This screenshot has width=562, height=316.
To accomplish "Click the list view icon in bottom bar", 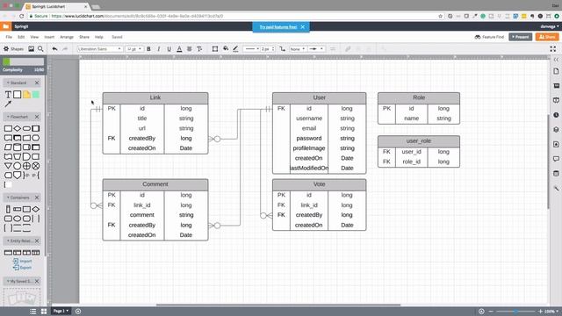I will (33, 312).
